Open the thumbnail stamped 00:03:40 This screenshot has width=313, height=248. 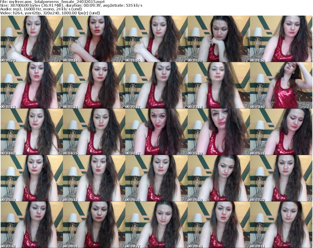click(281, 85)
